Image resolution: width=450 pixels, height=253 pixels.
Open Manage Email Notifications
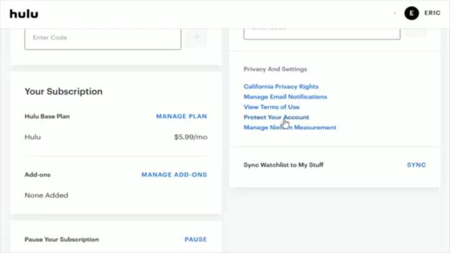pyautogui.click(x=285, y=97)
